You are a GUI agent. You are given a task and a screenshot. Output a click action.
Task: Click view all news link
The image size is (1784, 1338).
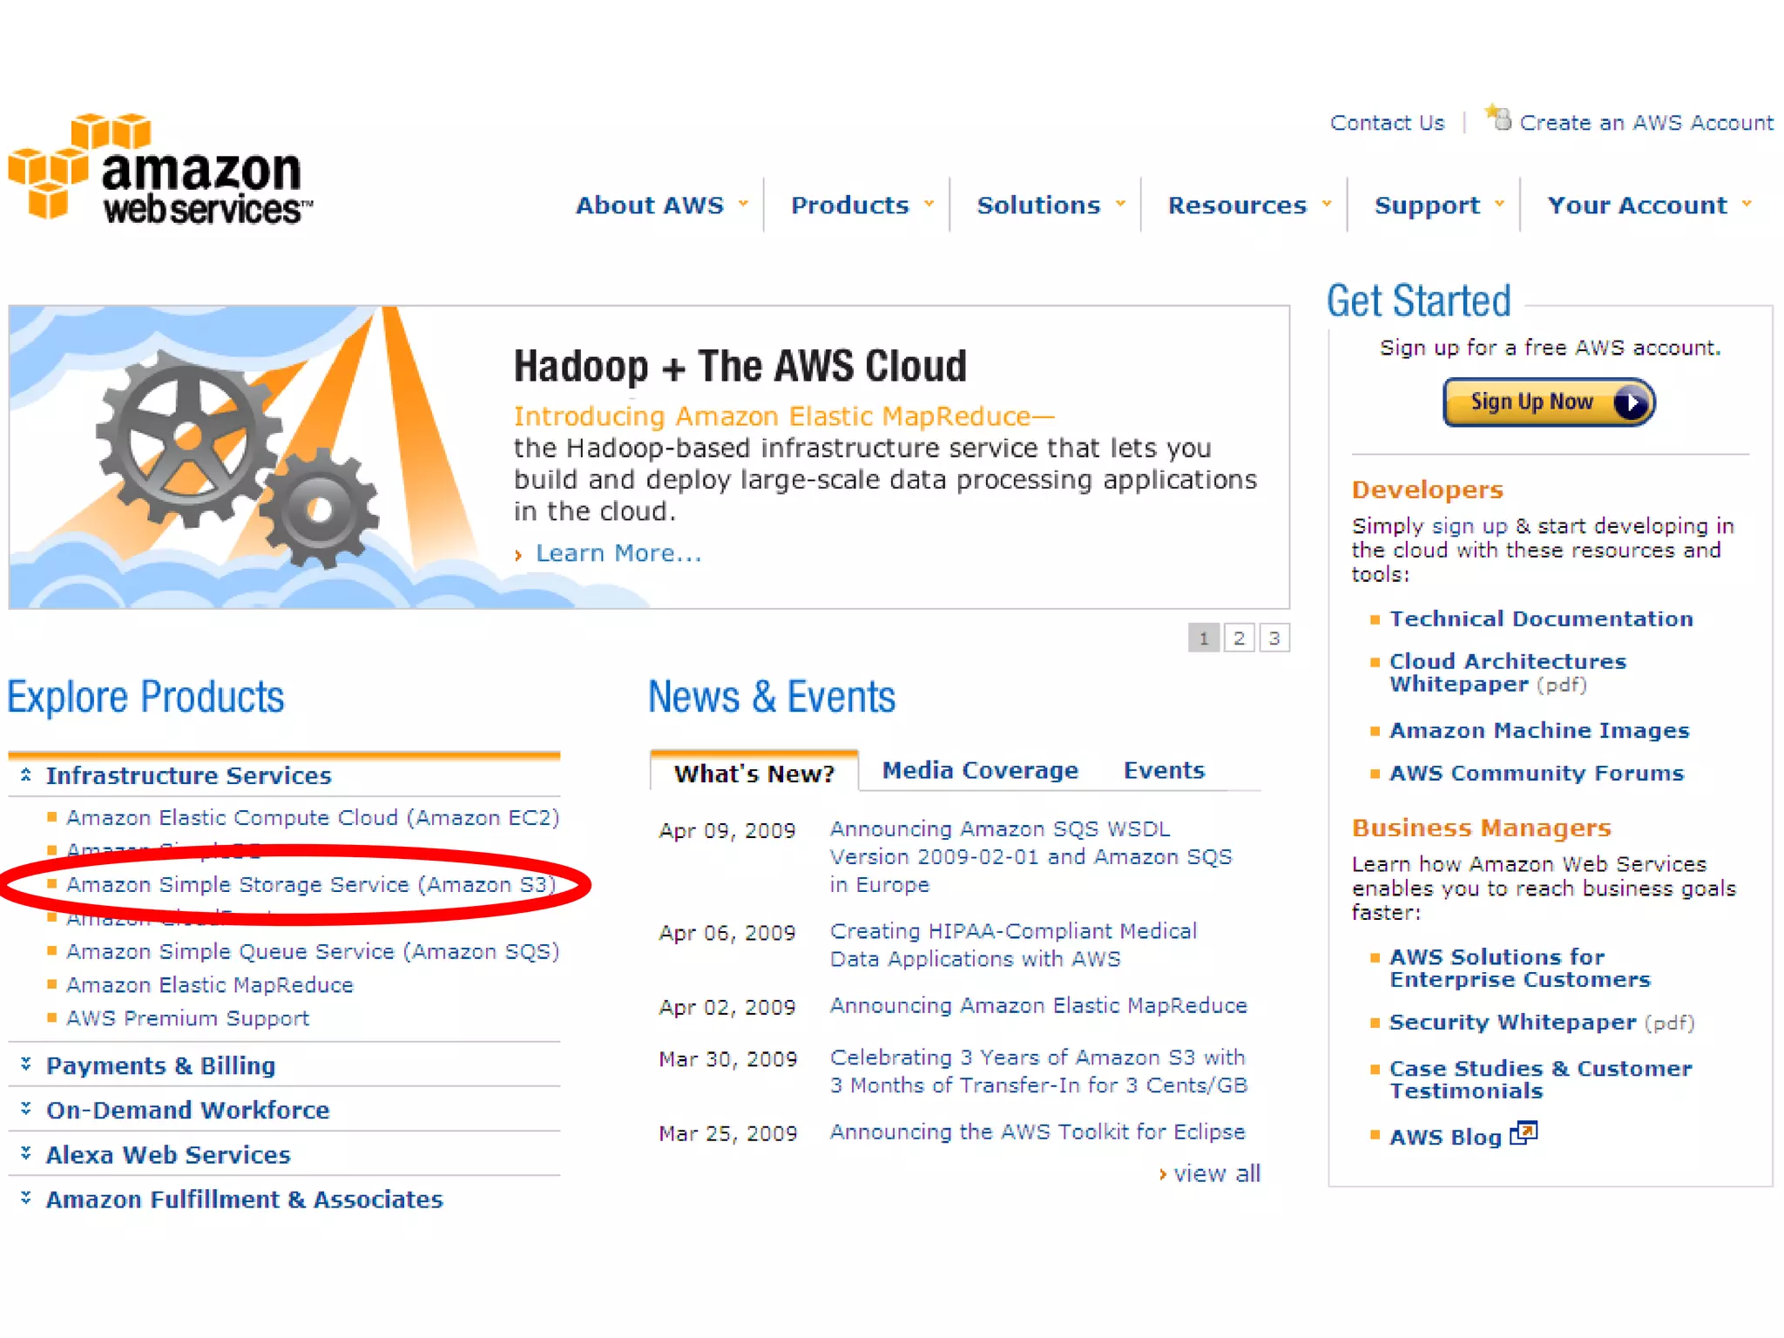point(1216,1173)
